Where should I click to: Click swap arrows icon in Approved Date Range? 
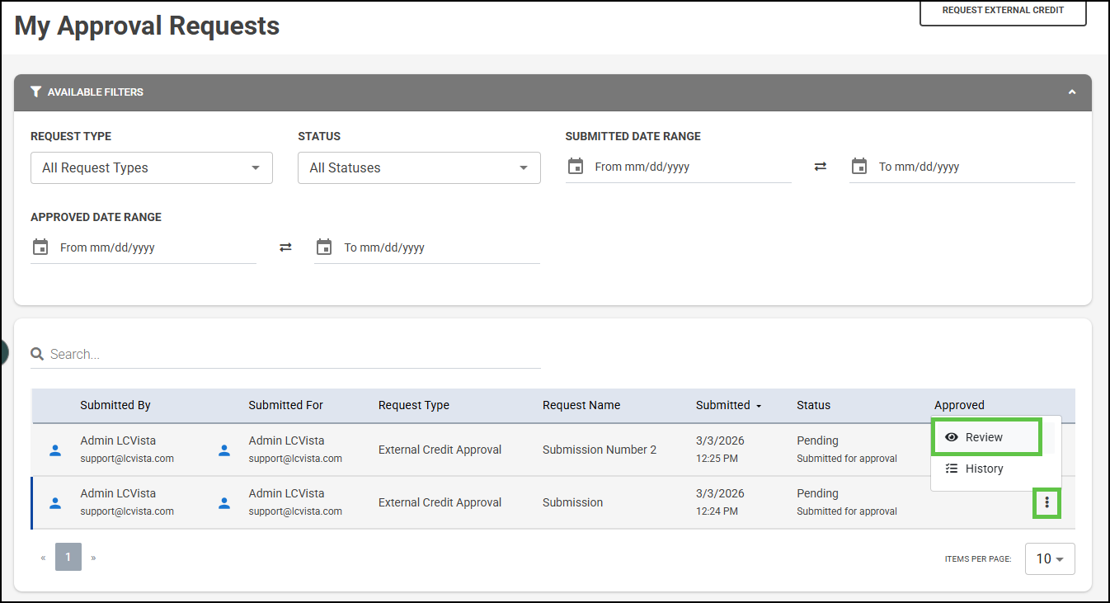pos(285,247)
